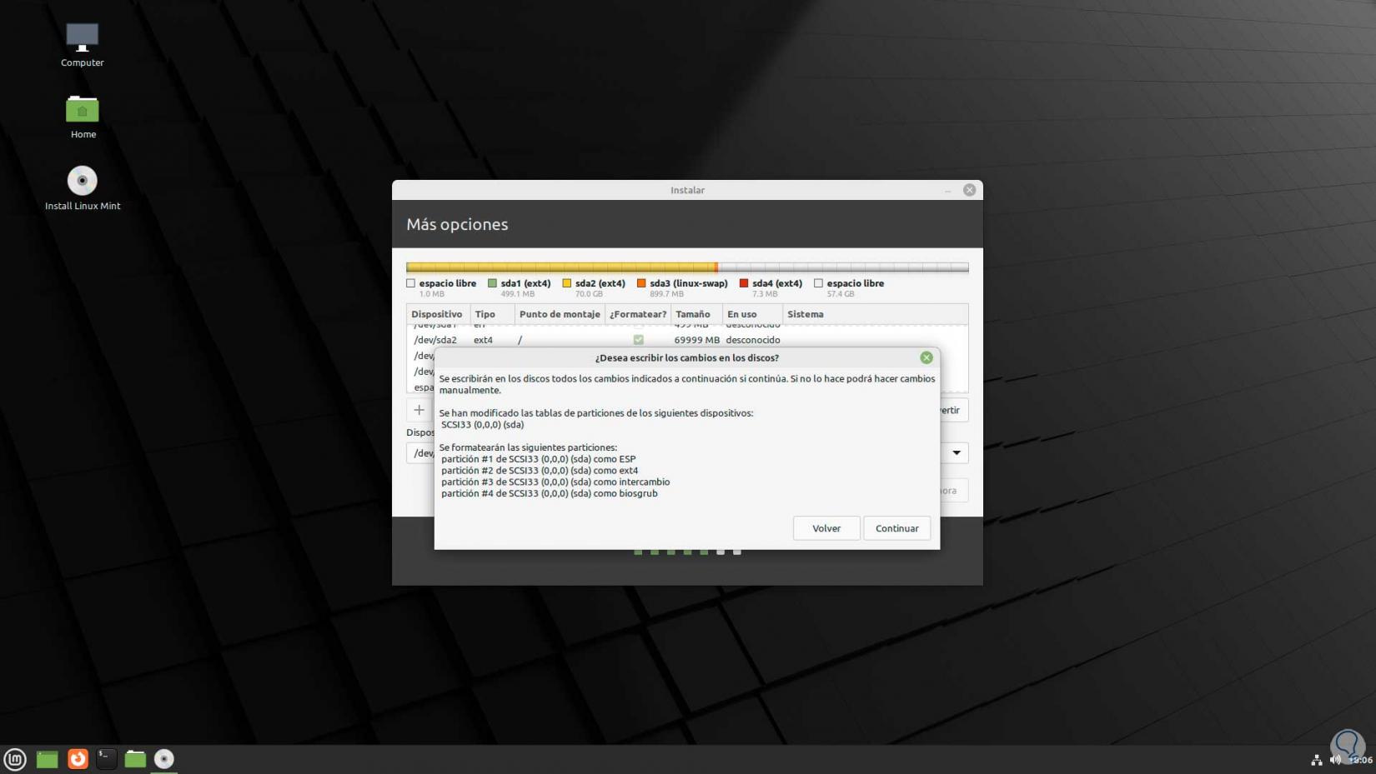This screenshot has height=774, width=1376.
Task: Close the Instalar window
Action: click(x=969, y=190)
